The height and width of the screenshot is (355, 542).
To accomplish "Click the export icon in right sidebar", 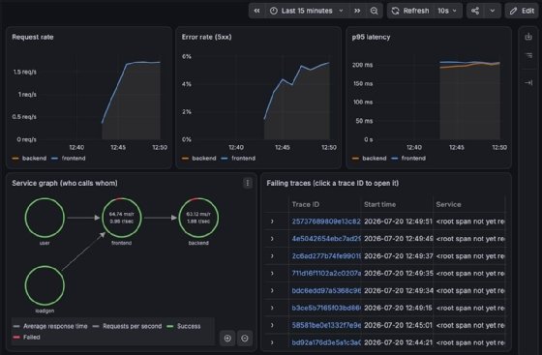I will (x=528, y=37).
